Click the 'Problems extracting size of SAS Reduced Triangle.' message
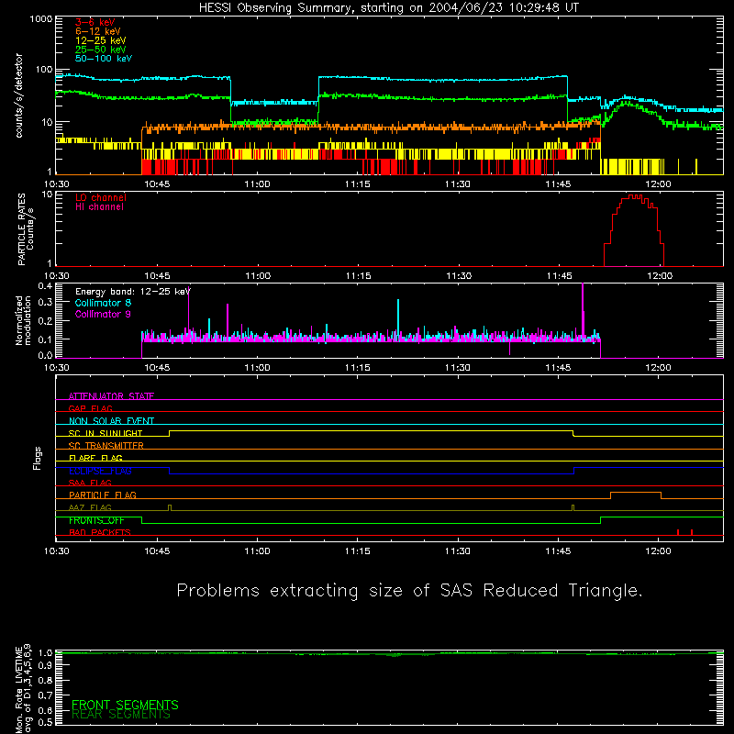The width and height of the screenshot is (734, 734). [409, 591]
